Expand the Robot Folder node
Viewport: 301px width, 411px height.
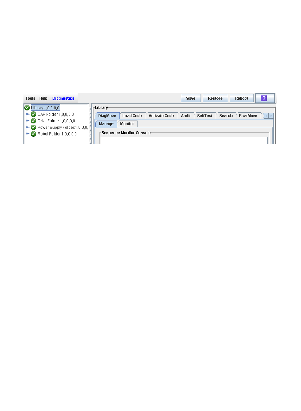[x=28, y=134]
